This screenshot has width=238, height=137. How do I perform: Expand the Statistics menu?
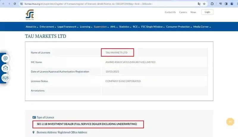pyautogui.click(x=125, y=27)
